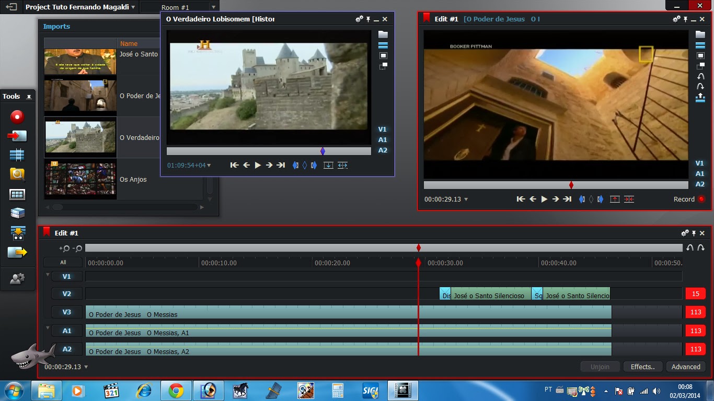Screen dimensions: 714x401
Task: Toggle the V2 track button on the timeline
Action: point(66,294)
